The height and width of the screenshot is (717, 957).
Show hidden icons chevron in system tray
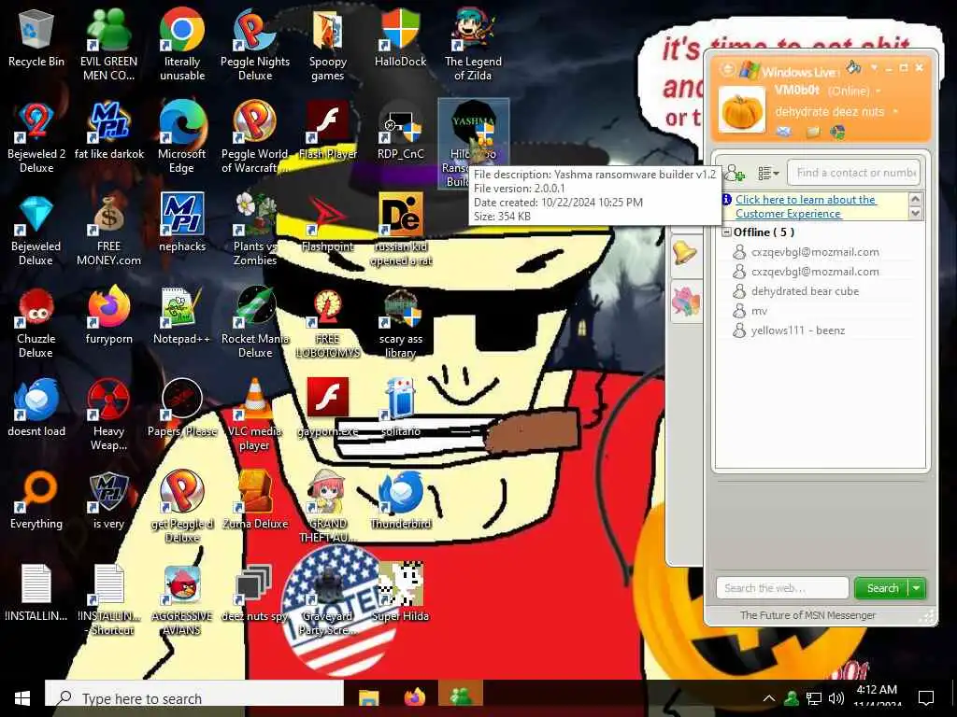pyautogui.click(x=769, y=698)
